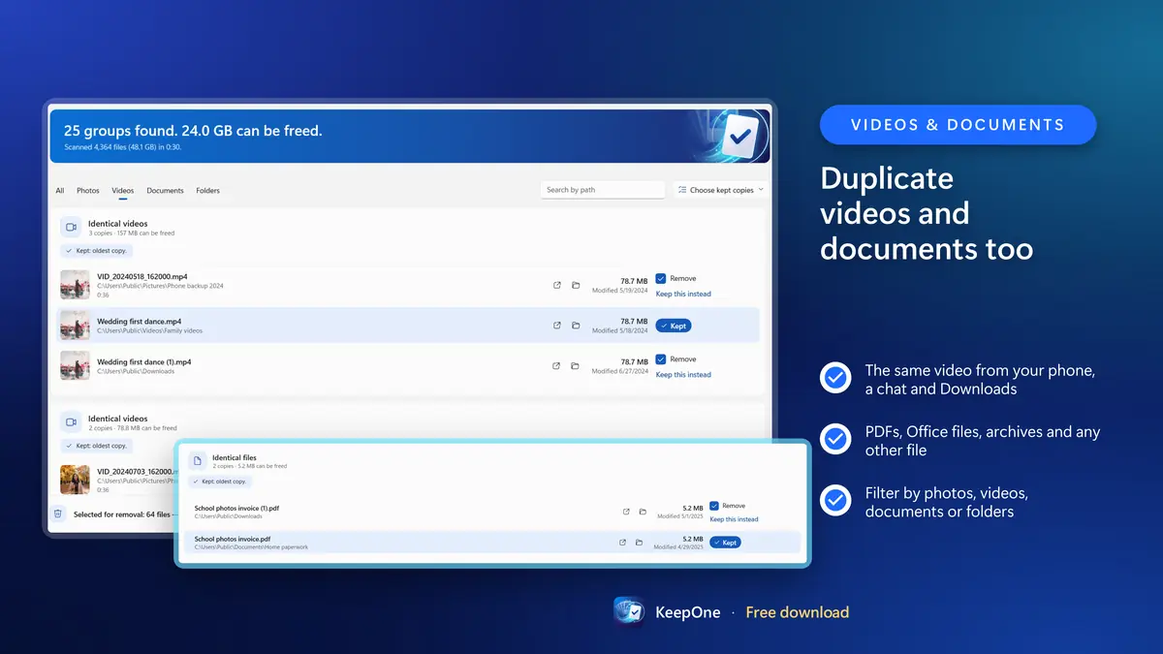Image resolution: width=1163 pixels, height=654 pixels.
Task: Click thumbnail of VID_20240703_162000 video
Action: pos(76,479)
